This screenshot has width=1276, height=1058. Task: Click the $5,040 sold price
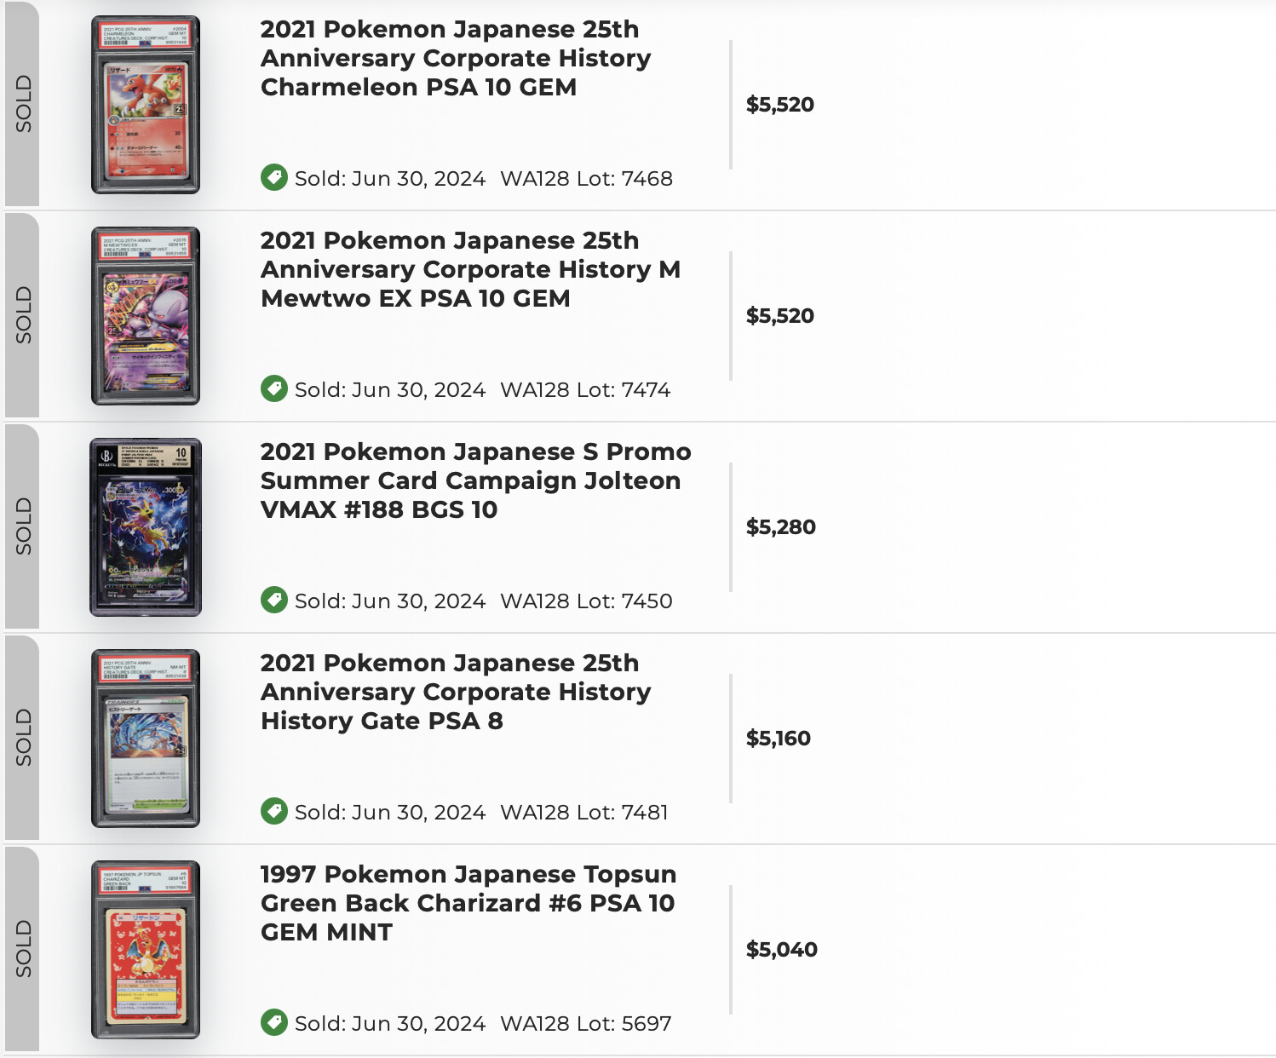pyautogui.click(x=782, y=950)
